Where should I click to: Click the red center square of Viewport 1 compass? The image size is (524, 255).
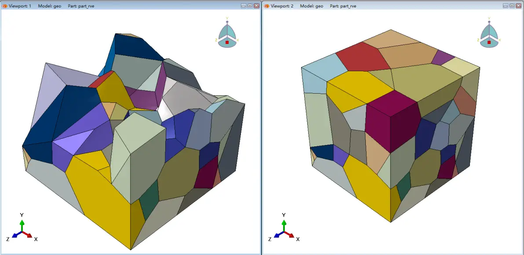pyautogui.click(x=227, y=43)
